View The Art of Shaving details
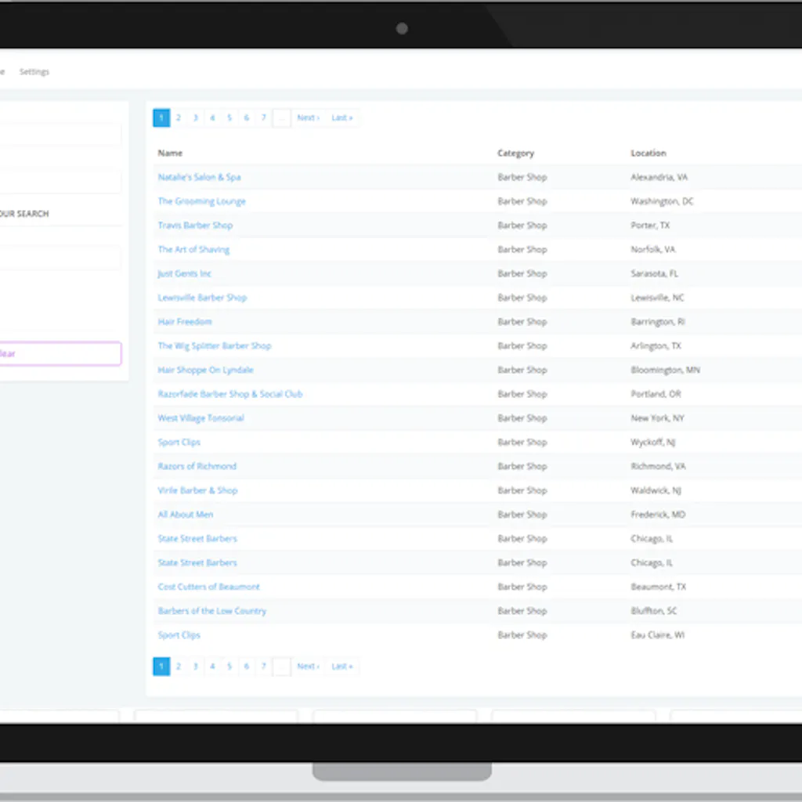 (193, 250)
